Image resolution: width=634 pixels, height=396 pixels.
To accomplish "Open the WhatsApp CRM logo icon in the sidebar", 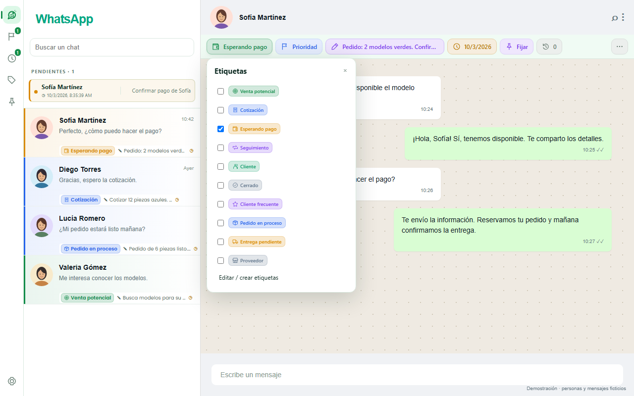I will click(x=12, y=15).
